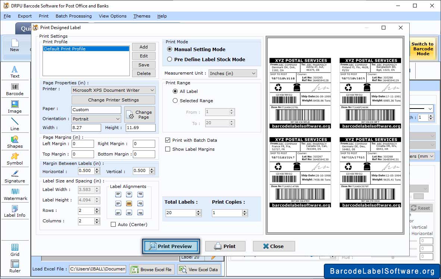Viewport: 441px width, 279px height.
Task: Check the Auto (Center) checkbox
Action: [113, 225]
